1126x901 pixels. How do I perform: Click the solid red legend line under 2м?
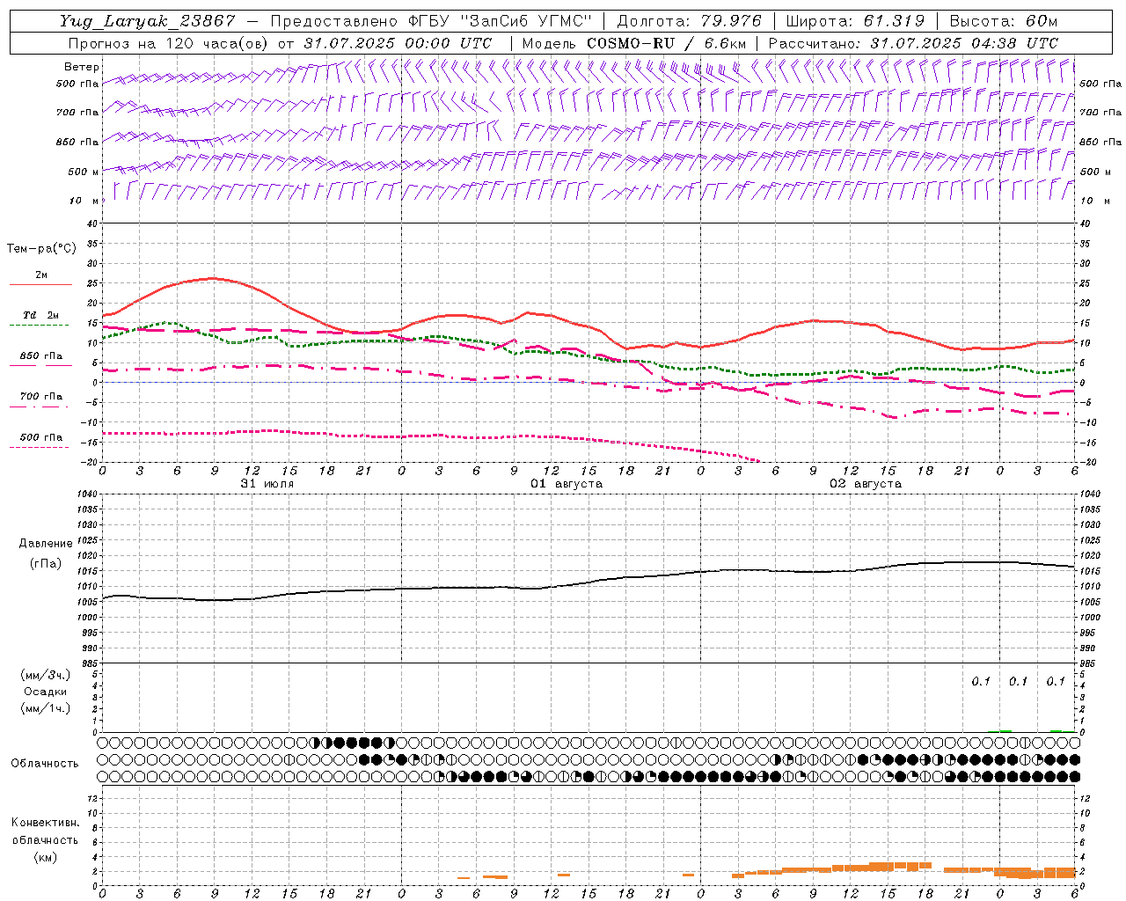(40, 285)
